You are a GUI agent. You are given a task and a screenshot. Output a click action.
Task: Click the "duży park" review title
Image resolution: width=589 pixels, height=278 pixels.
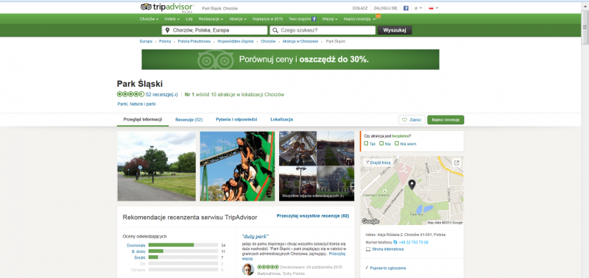(x=255, y=237)
